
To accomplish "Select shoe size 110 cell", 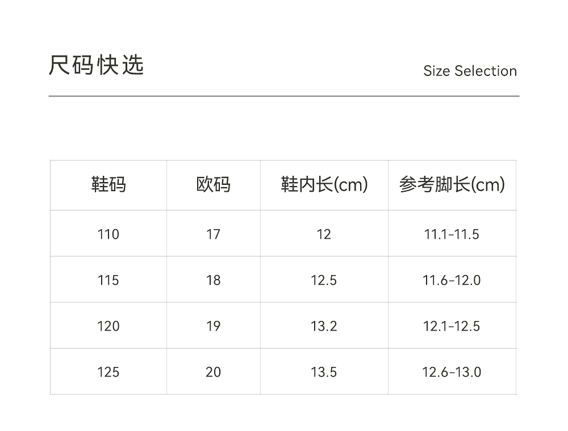I will click(108, 234).
